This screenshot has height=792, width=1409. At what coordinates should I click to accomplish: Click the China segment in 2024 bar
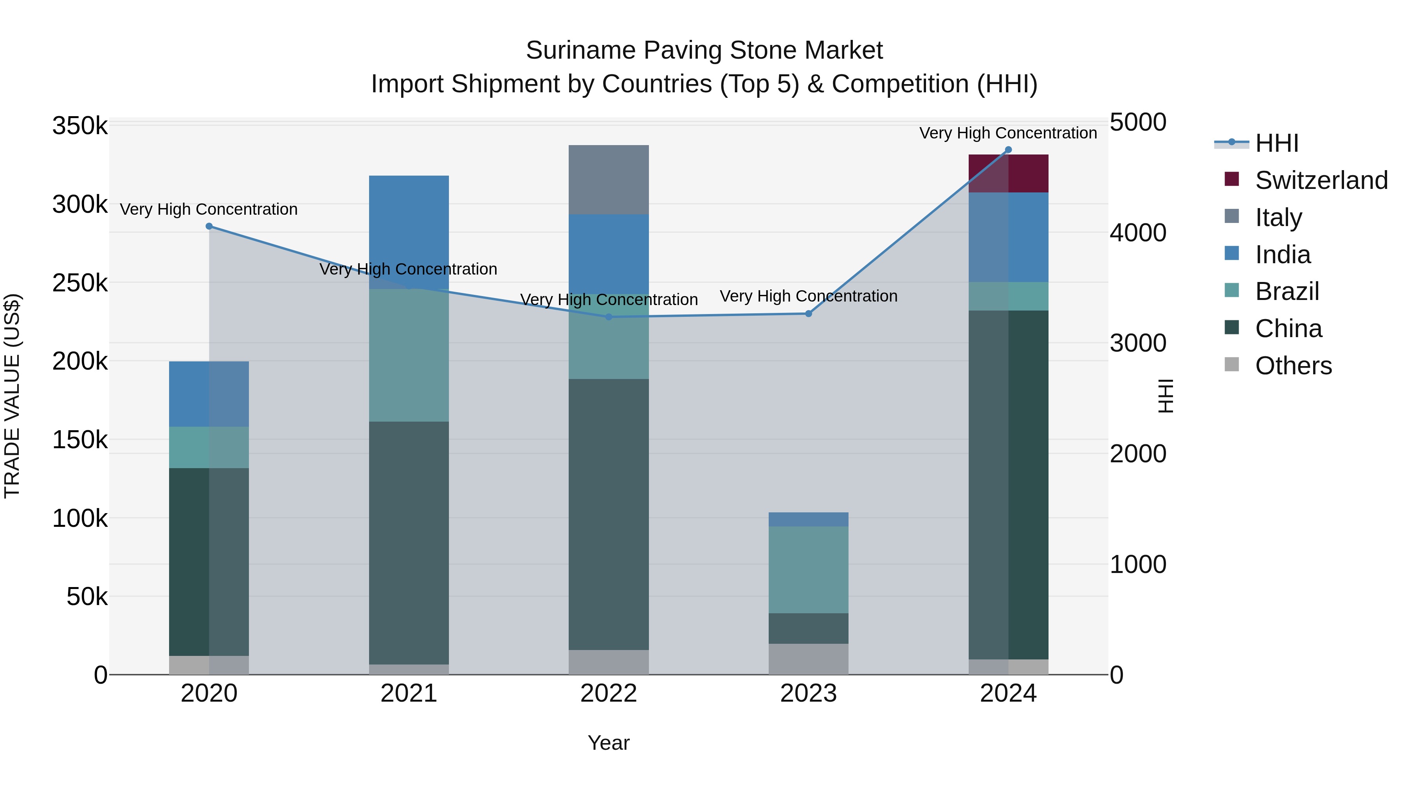(x=1009, y=485)
